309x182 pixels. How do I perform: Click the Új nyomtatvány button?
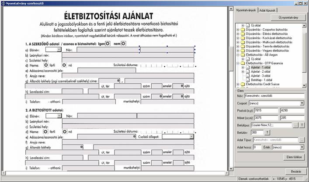tap(288, 17)
